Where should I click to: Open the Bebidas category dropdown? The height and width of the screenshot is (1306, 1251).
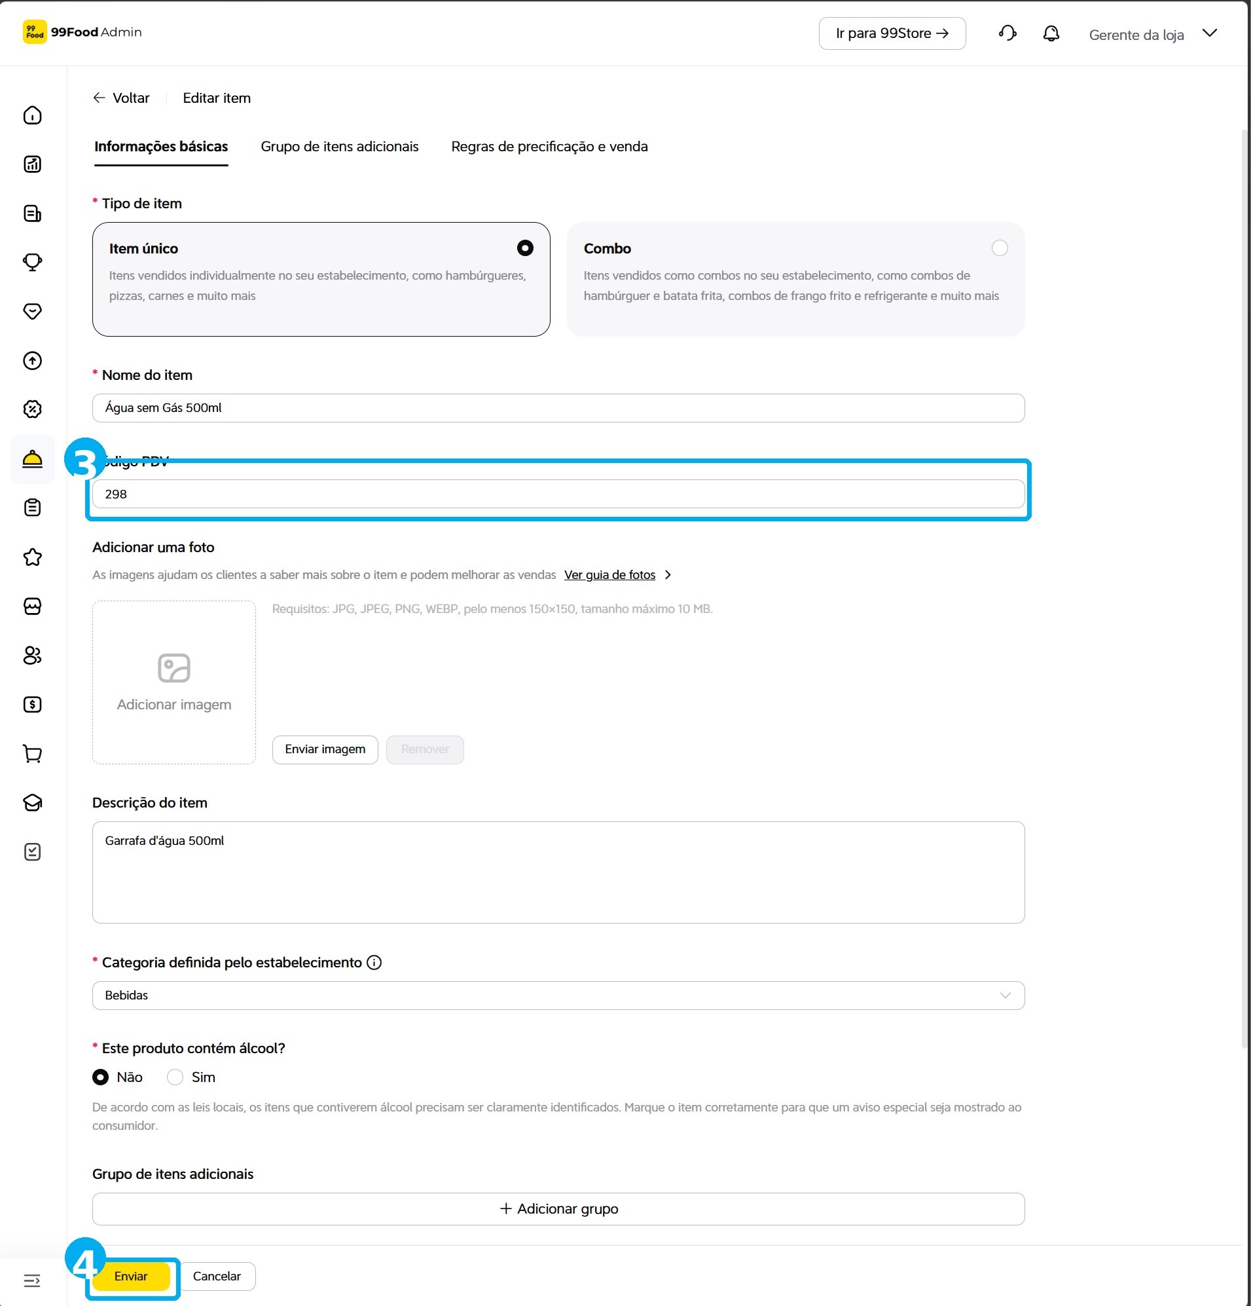(x=558, y=995)
